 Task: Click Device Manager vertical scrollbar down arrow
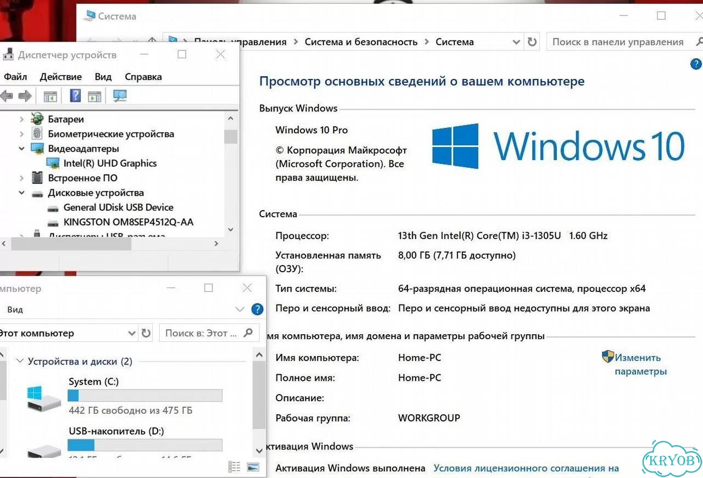tap(231, 229)
